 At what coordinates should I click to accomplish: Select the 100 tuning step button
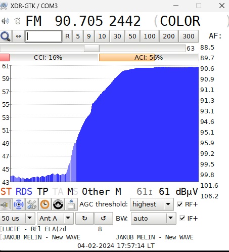point(150,36)
